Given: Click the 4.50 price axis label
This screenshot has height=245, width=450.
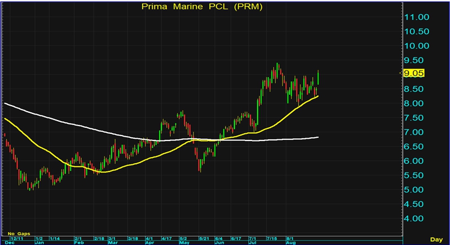Looking at the screenshot, I should 414,204.
